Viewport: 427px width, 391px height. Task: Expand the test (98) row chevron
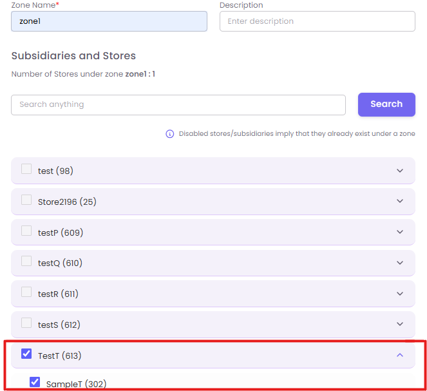[400, 171]
